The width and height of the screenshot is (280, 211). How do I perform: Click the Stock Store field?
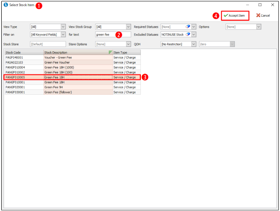point(48,44)
